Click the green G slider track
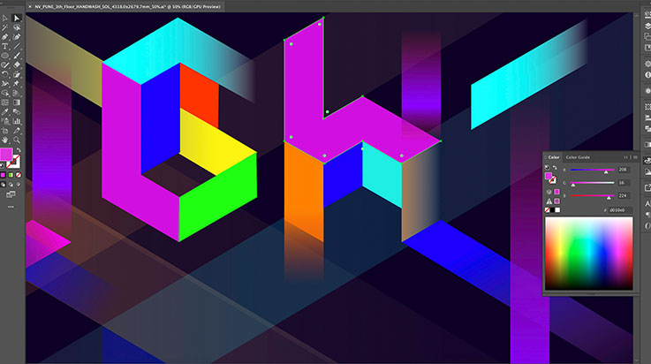The height and width of the screenshot is (364, 651). tap(592, 183)
